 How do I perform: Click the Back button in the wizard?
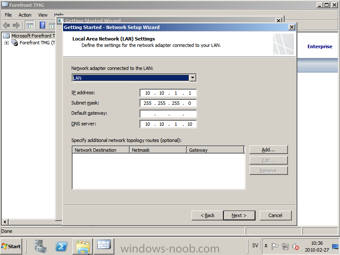(x=207, y=215)
